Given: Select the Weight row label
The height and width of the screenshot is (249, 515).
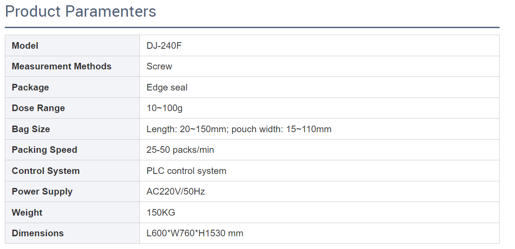Looking at the screenshot, I should [27, 213].
